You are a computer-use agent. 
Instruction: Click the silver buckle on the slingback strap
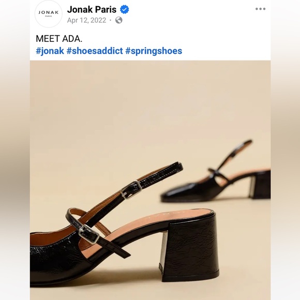coord(131,190)
